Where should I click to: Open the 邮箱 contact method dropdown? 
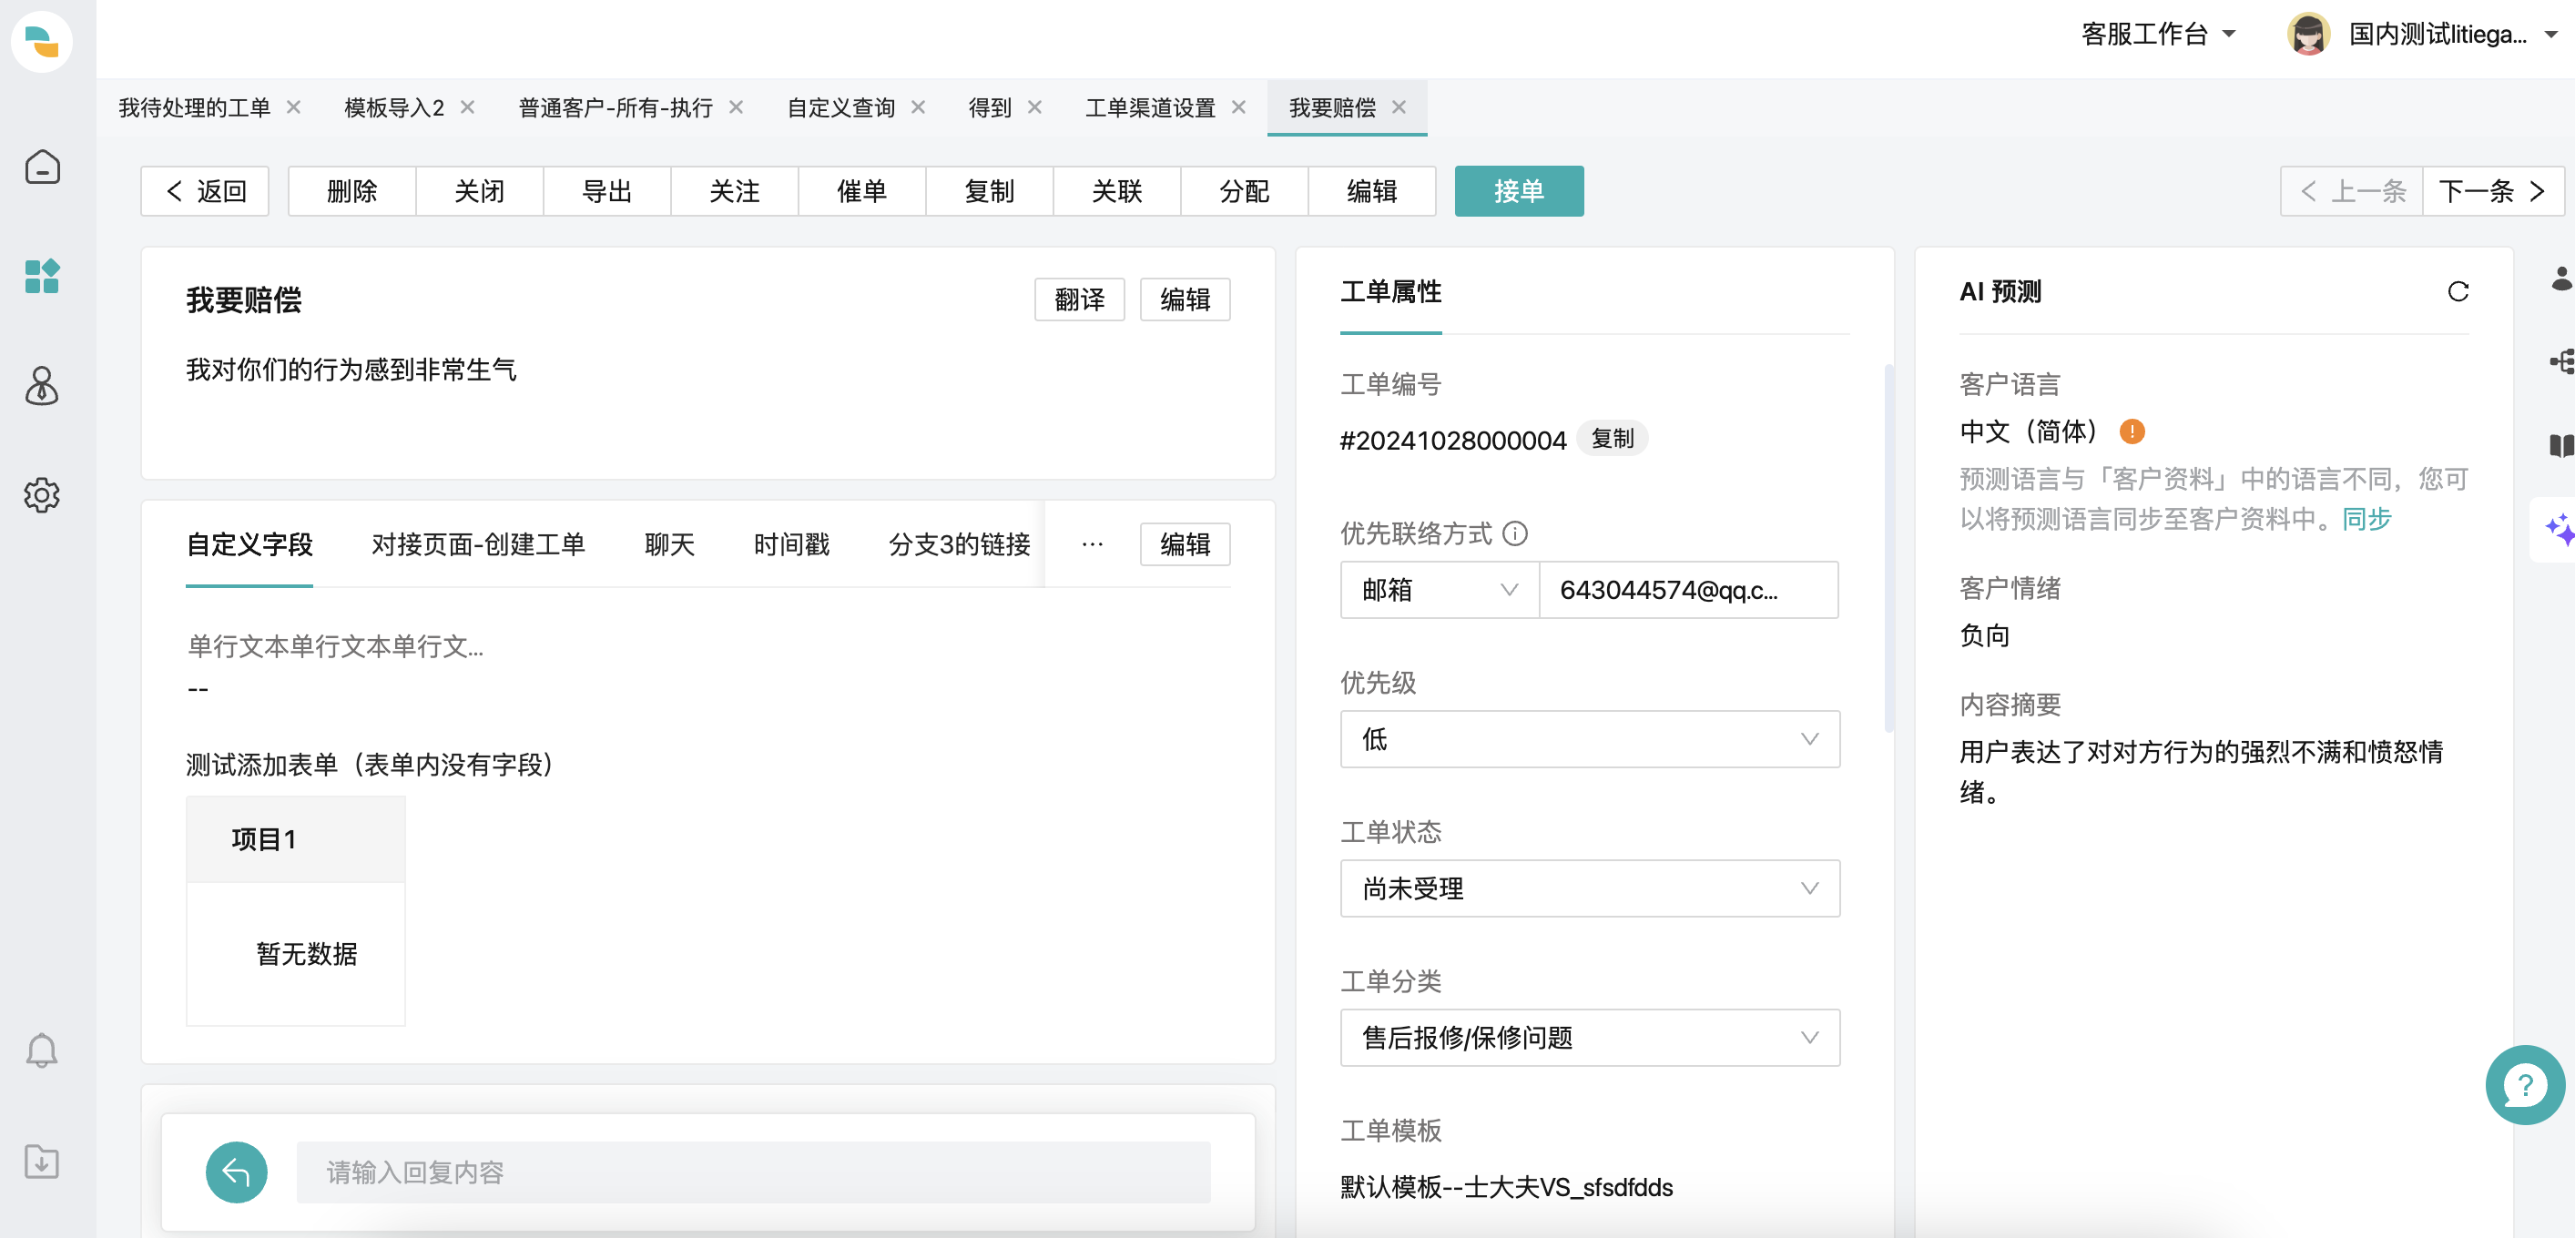tap(1440, 591)
